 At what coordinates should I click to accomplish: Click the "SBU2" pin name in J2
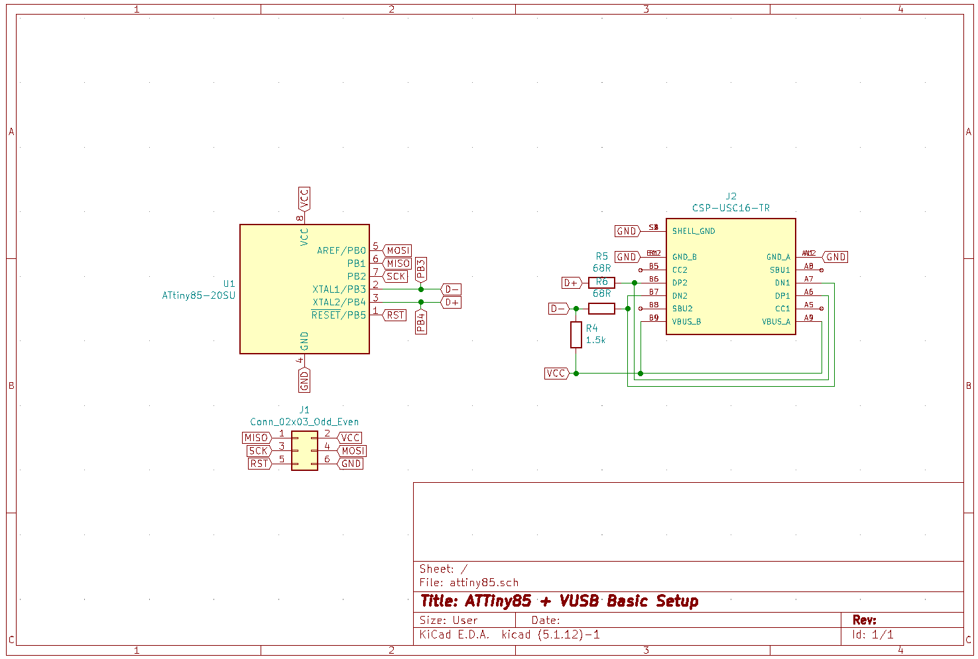(x=682, y=309)
